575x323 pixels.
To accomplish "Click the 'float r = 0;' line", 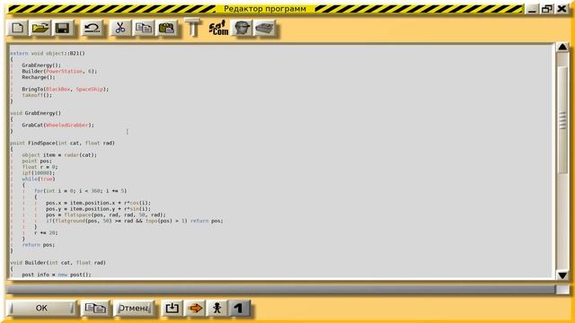I will [x=40, y=167].
